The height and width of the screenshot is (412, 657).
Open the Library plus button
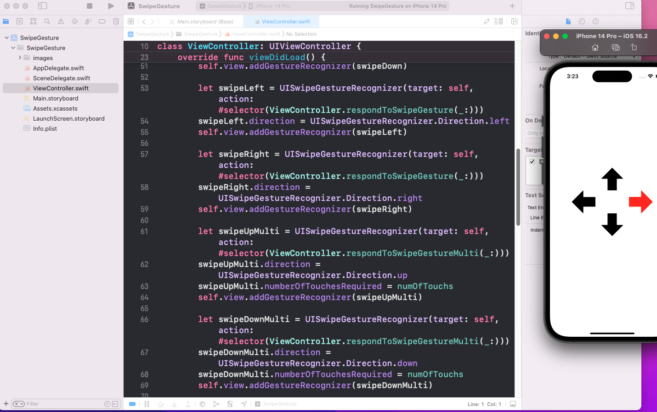(x=512, y=6)
